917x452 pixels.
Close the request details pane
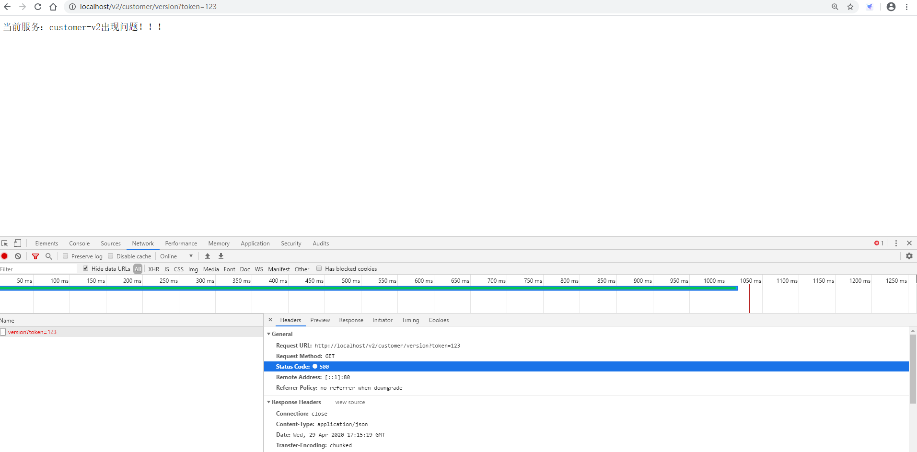coord(270,320)
